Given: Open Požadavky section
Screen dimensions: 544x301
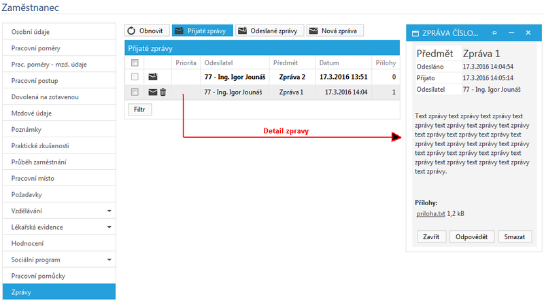Looking at the screenshot, I should click(x=59, y=195).
